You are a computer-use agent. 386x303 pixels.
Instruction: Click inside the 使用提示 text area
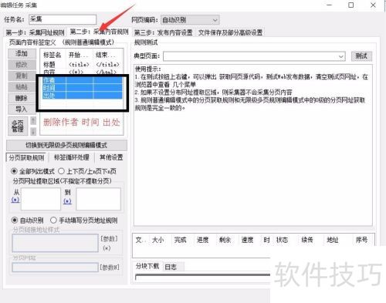[x=253, y=145]
